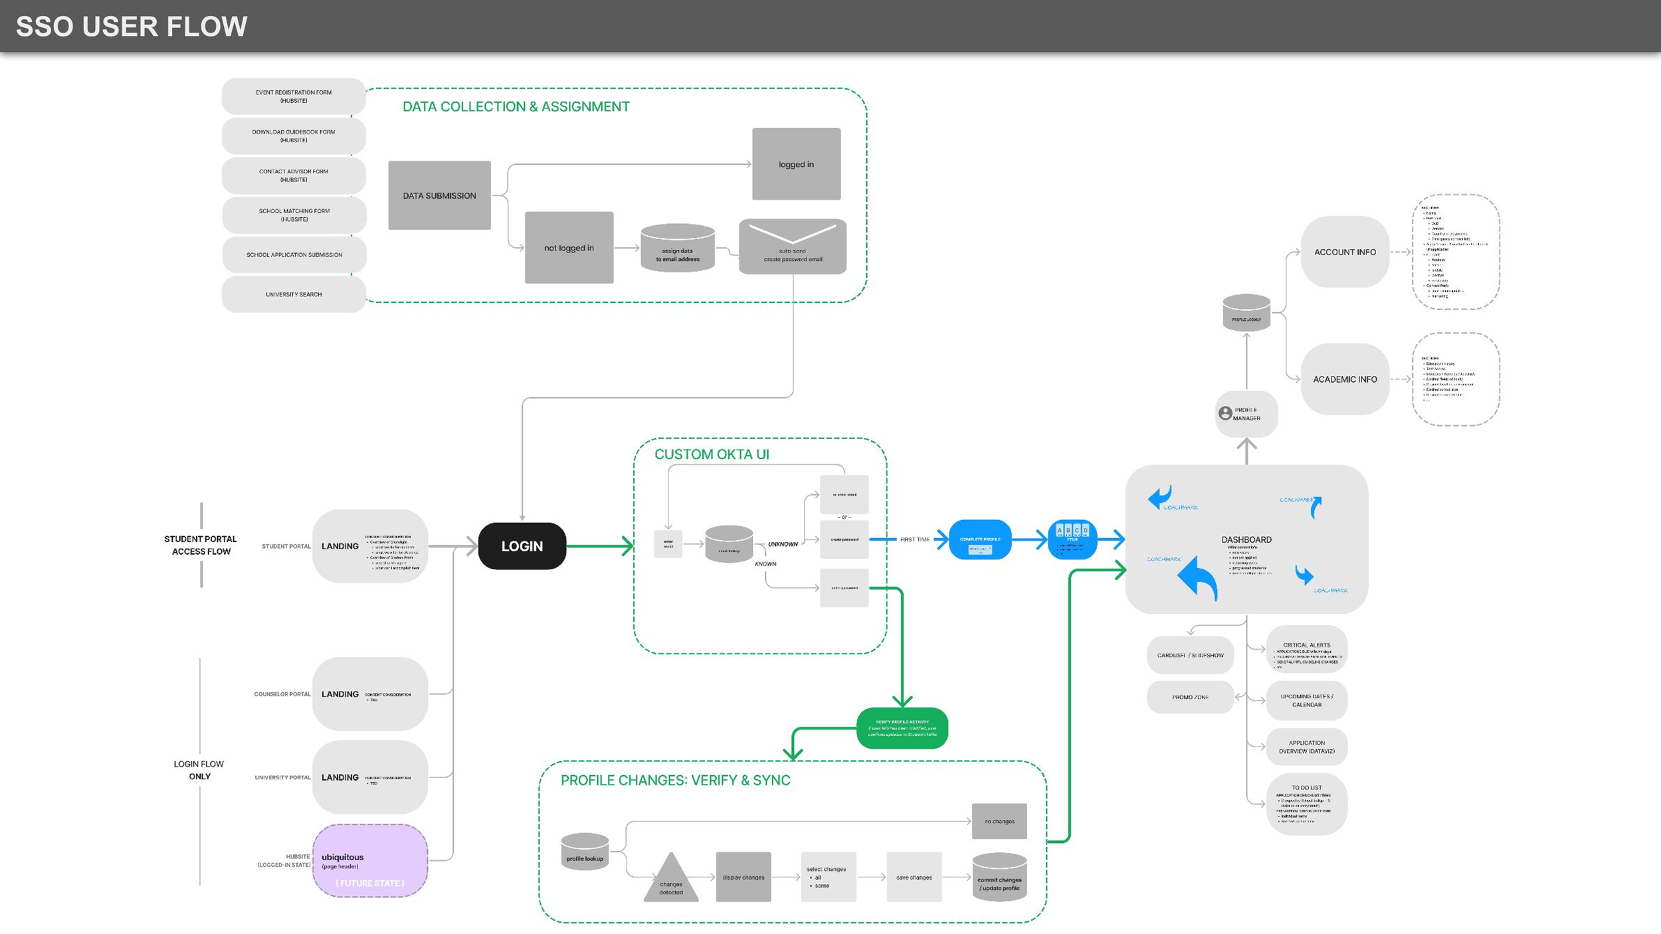Select the 'STUDENT PORTAL ACCESS FLOW' label
This screenshot has width=1661, height=934.
coord(201,545)
